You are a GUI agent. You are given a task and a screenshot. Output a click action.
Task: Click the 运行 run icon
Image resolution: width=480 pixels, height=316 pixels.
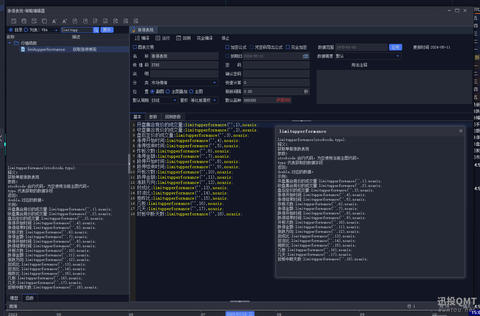point(158,38)
